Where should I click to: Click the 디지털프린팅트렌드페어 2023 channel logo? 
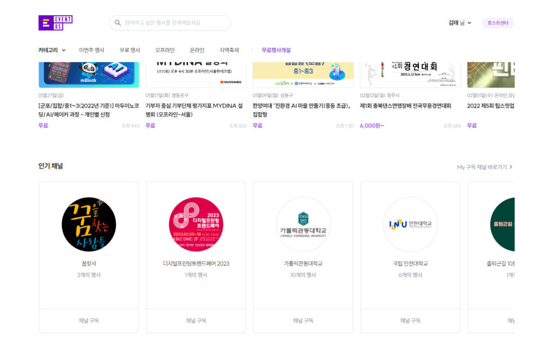click(x=196, y=224)
